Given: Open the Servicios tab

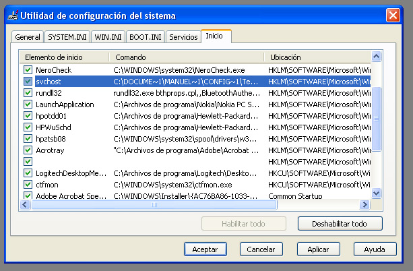Looking at the screenshot, I should (x=183, y=37).
